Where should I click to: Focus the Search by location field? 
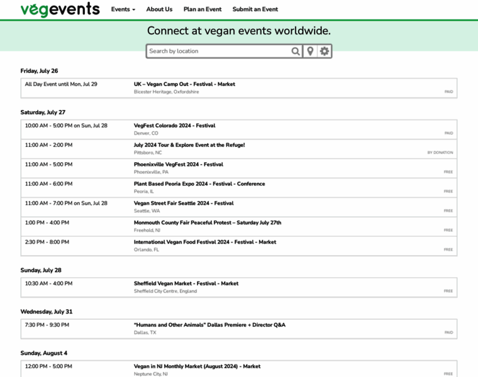[218, 52]
